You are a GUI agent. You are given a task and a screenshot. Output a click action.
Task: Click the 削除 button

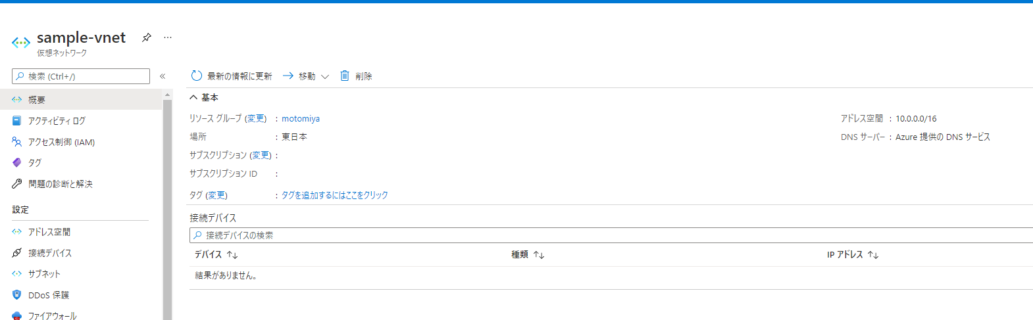tap(356, 76)
